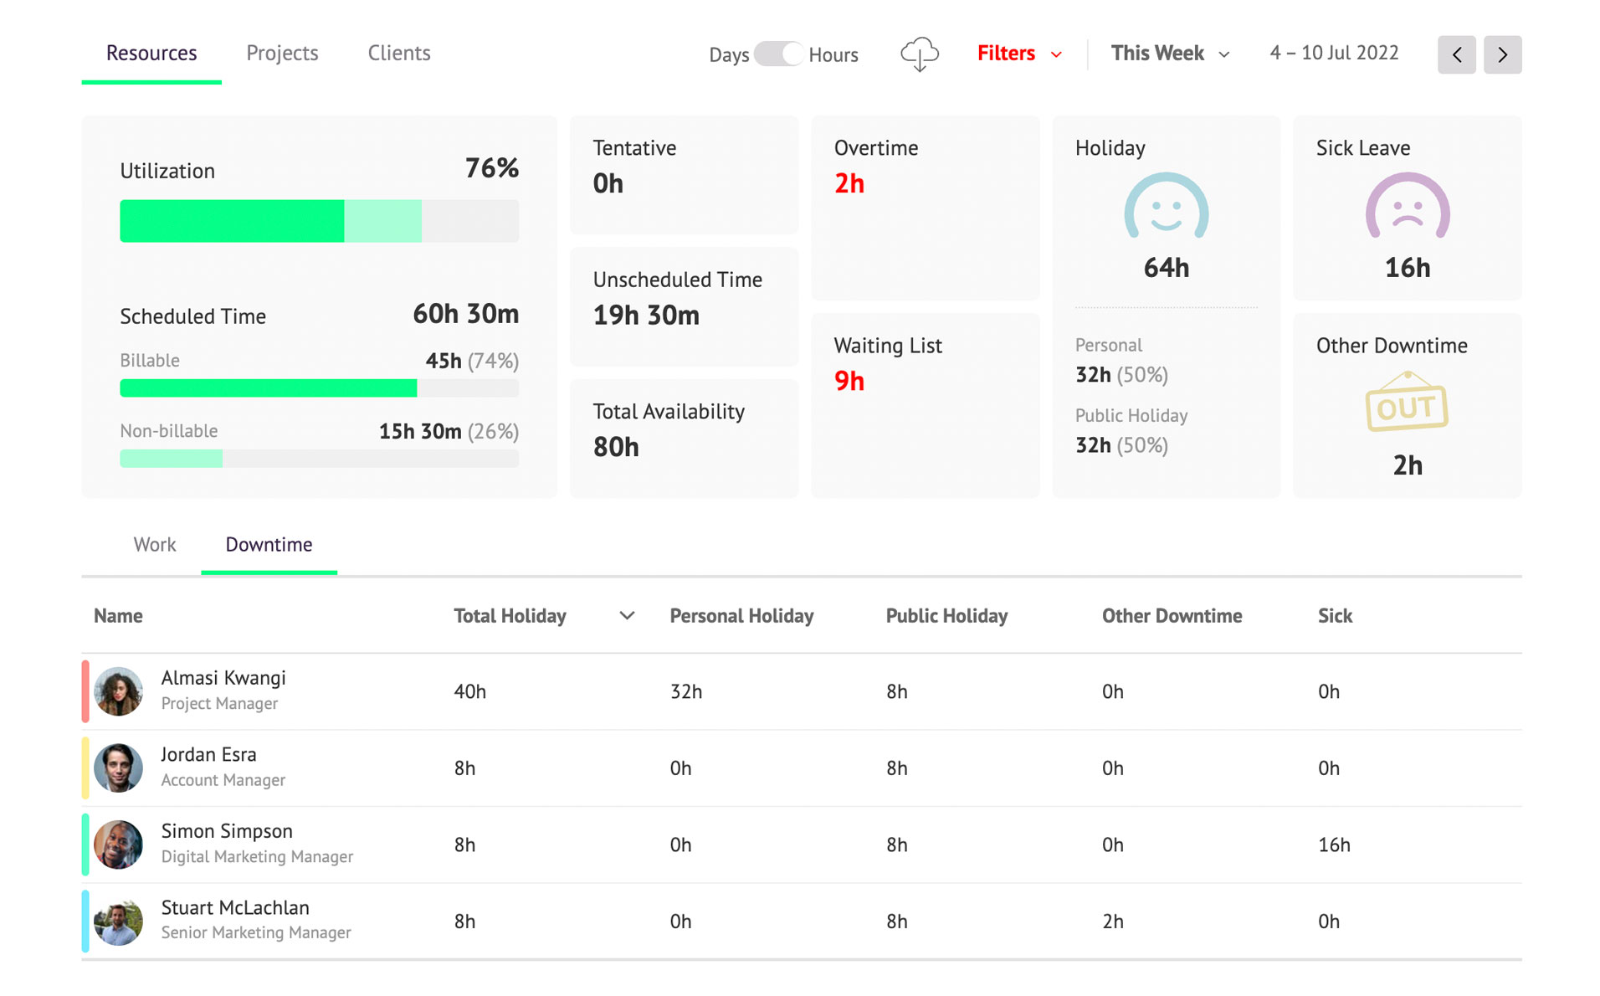
Task: Open the Filters dropdown
Action: tap(1019, 54)
